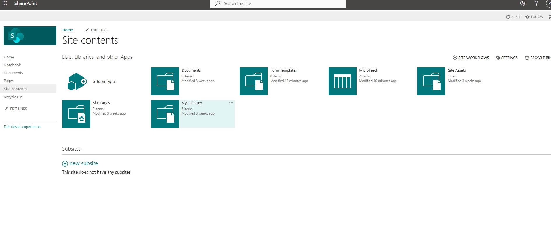Open the Site Assets title link
The height and width of the screenshot is (240, 551).
pyautogui.click(x=457, y=70)
